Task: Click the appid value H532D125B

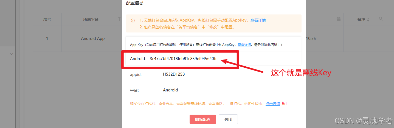Action: click(x=174, y=74)
